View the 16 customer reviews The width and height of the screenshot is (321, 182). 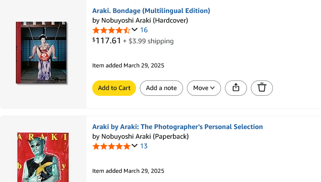[144, 30]
